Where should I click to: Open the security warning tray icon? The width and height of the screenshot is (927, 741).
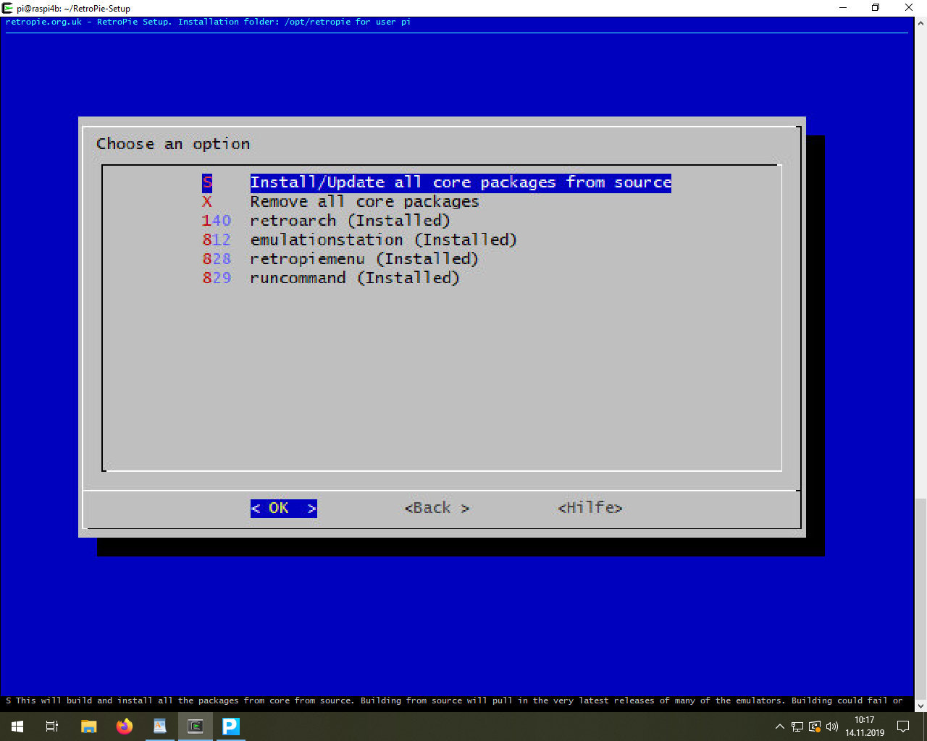[x=815, y=727]
